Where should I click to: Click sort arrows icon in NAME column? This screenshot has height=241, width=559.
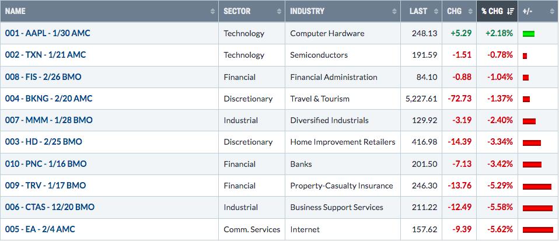213,12
